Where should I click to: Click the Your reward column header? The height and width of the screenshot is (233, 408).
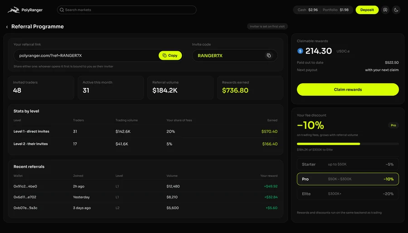[269, 176]
